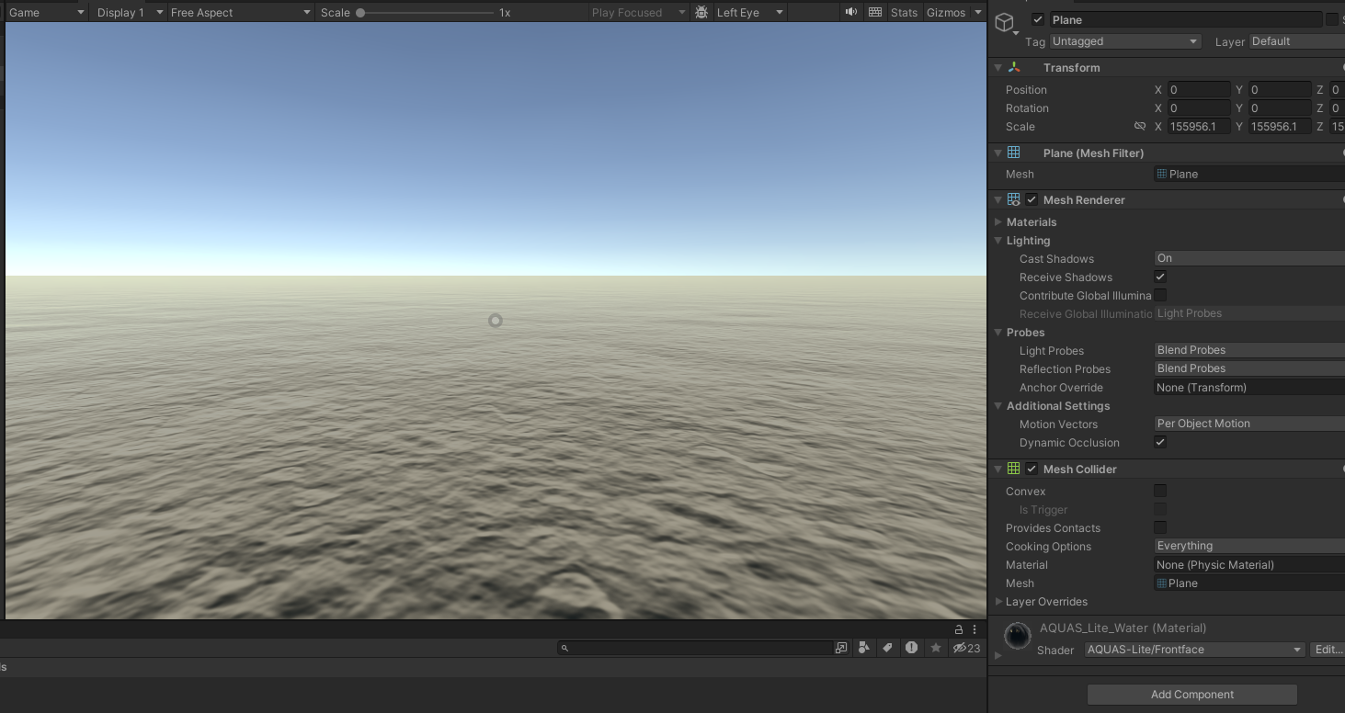The height and width of the screenshot is (713, 1345).
Task: Click the AQUAS_Lite_Water material preview sphere
Action: [1018, 636]
